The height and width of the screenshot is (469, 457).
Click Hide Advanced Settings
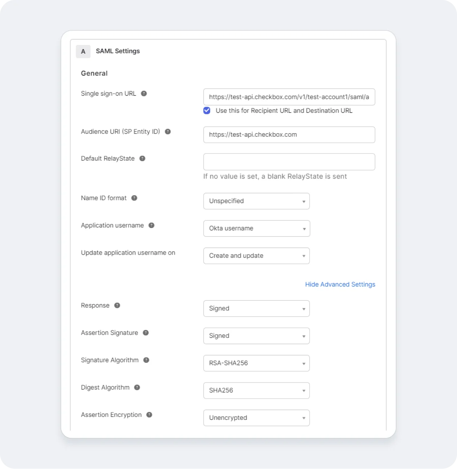(x=340, y=284)
